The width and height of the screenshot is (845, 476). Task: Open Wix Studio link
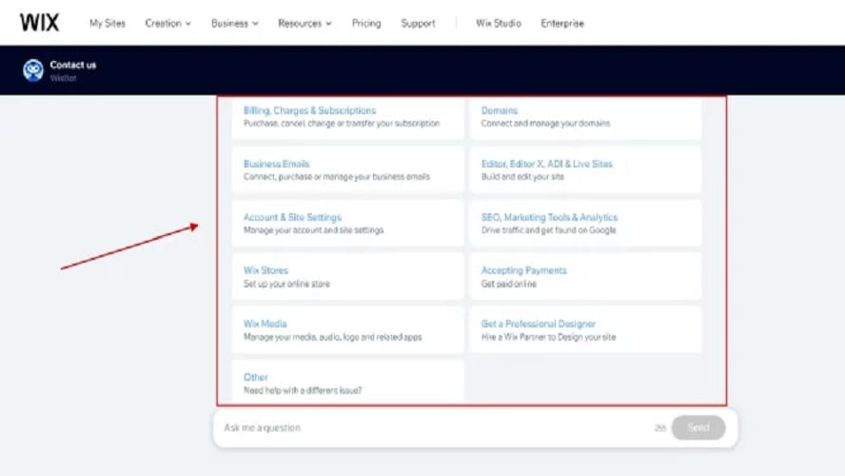[499, 23]
